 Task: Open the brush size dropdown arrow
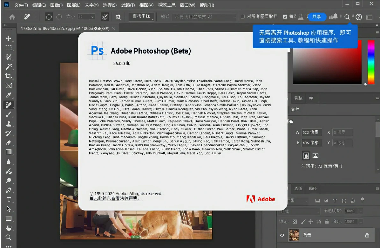tap(92, 17)
